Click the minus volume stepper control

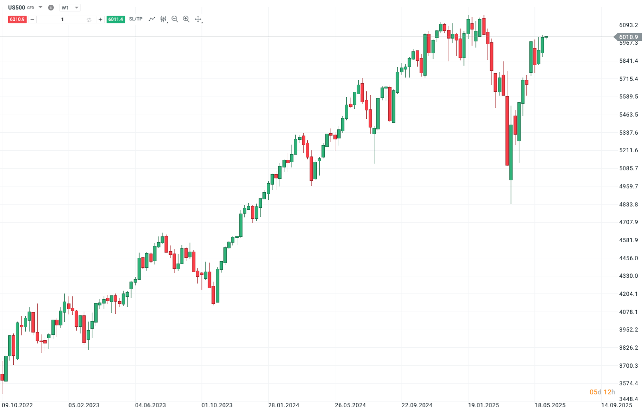[x=32, y=20]
